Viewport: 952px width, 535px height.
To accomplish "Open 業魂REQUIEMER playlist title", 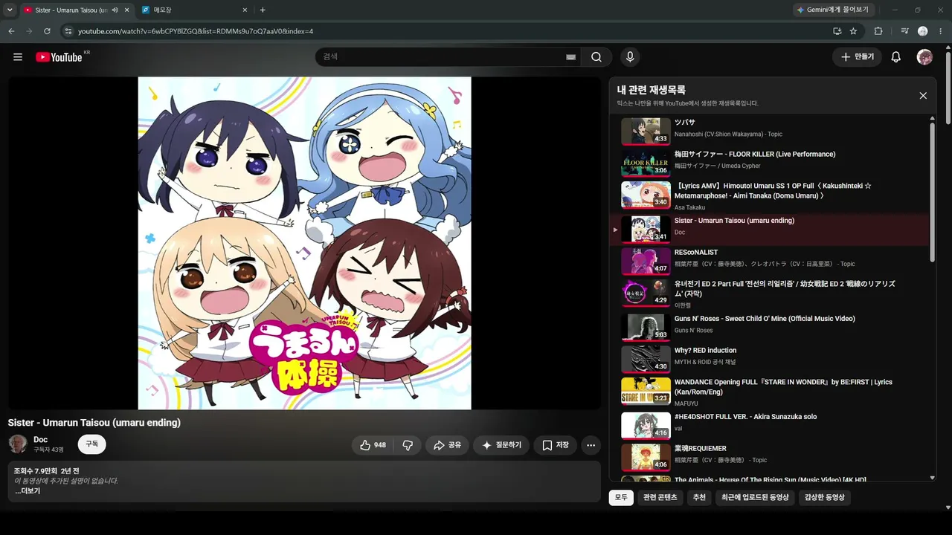I will coord(701,449).
